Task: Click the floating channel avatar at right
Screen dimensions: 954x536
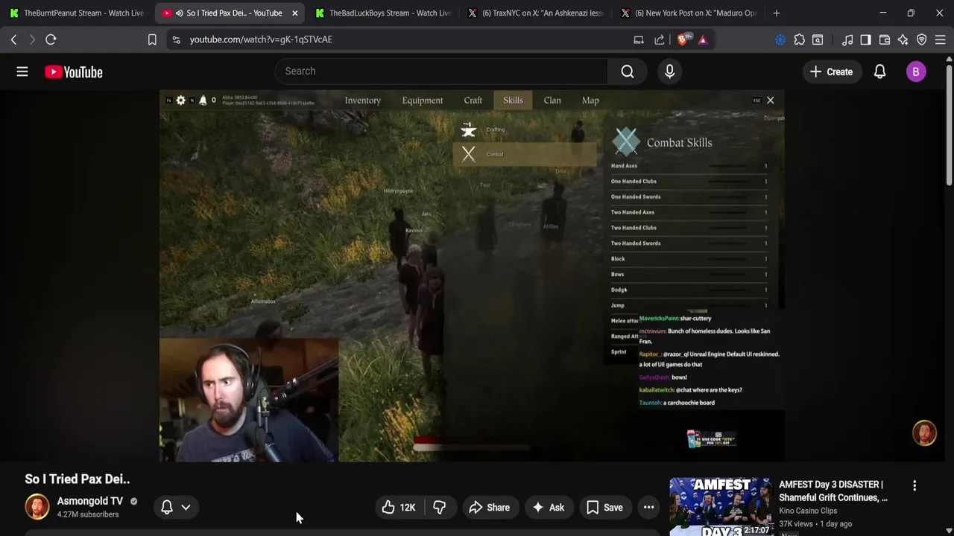Action: click(924, 433)
